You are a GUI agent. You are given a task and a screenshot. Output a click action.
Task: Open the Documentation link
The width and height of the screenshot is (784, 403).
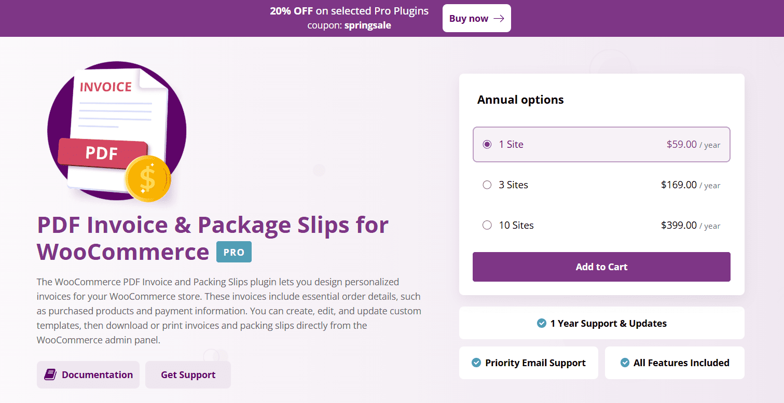(x=88, y=374)
